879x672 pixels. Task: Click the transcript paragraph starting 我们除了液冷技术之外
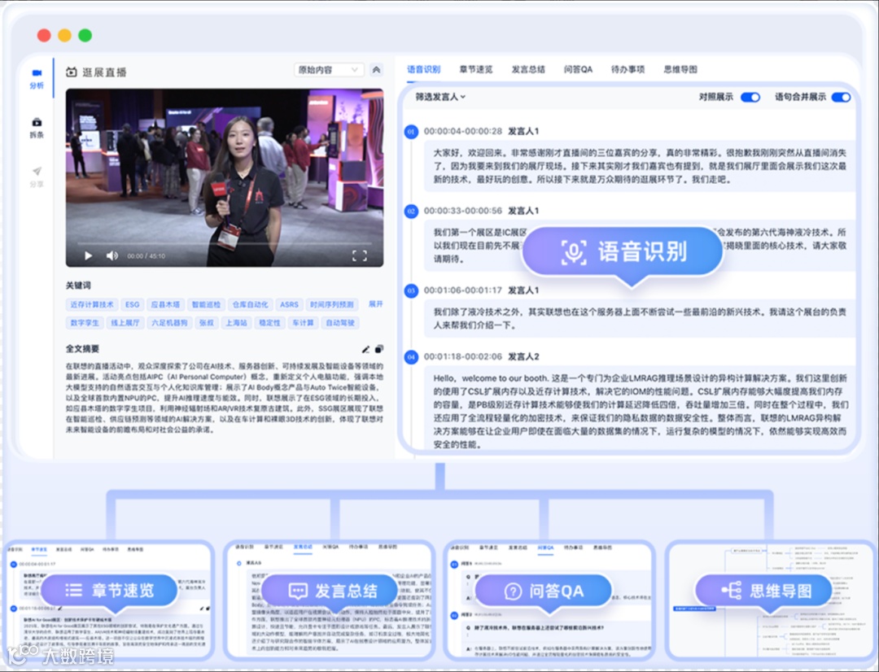point(640,318)
